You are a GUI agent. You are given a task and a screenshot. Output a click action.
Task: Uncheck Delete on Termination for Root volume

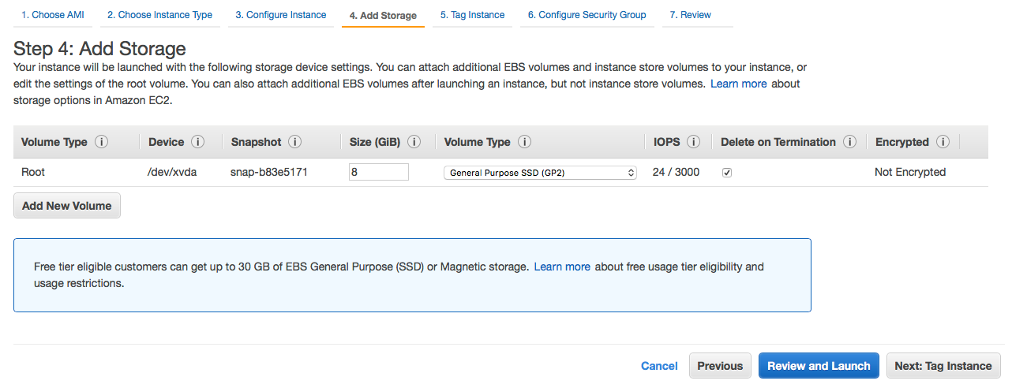tap(727, 173)
